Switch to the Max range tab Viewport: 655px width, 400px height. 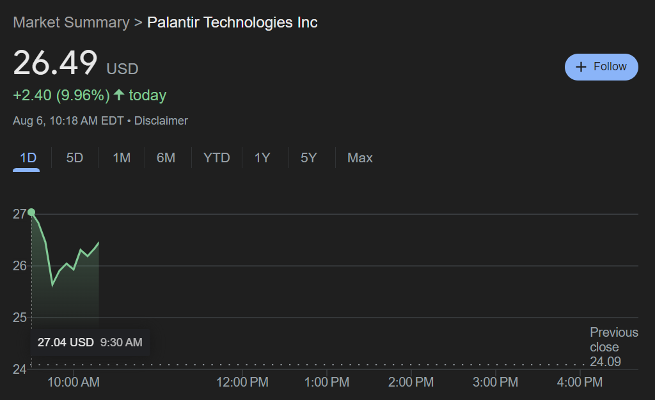click(x=359, y=158)
